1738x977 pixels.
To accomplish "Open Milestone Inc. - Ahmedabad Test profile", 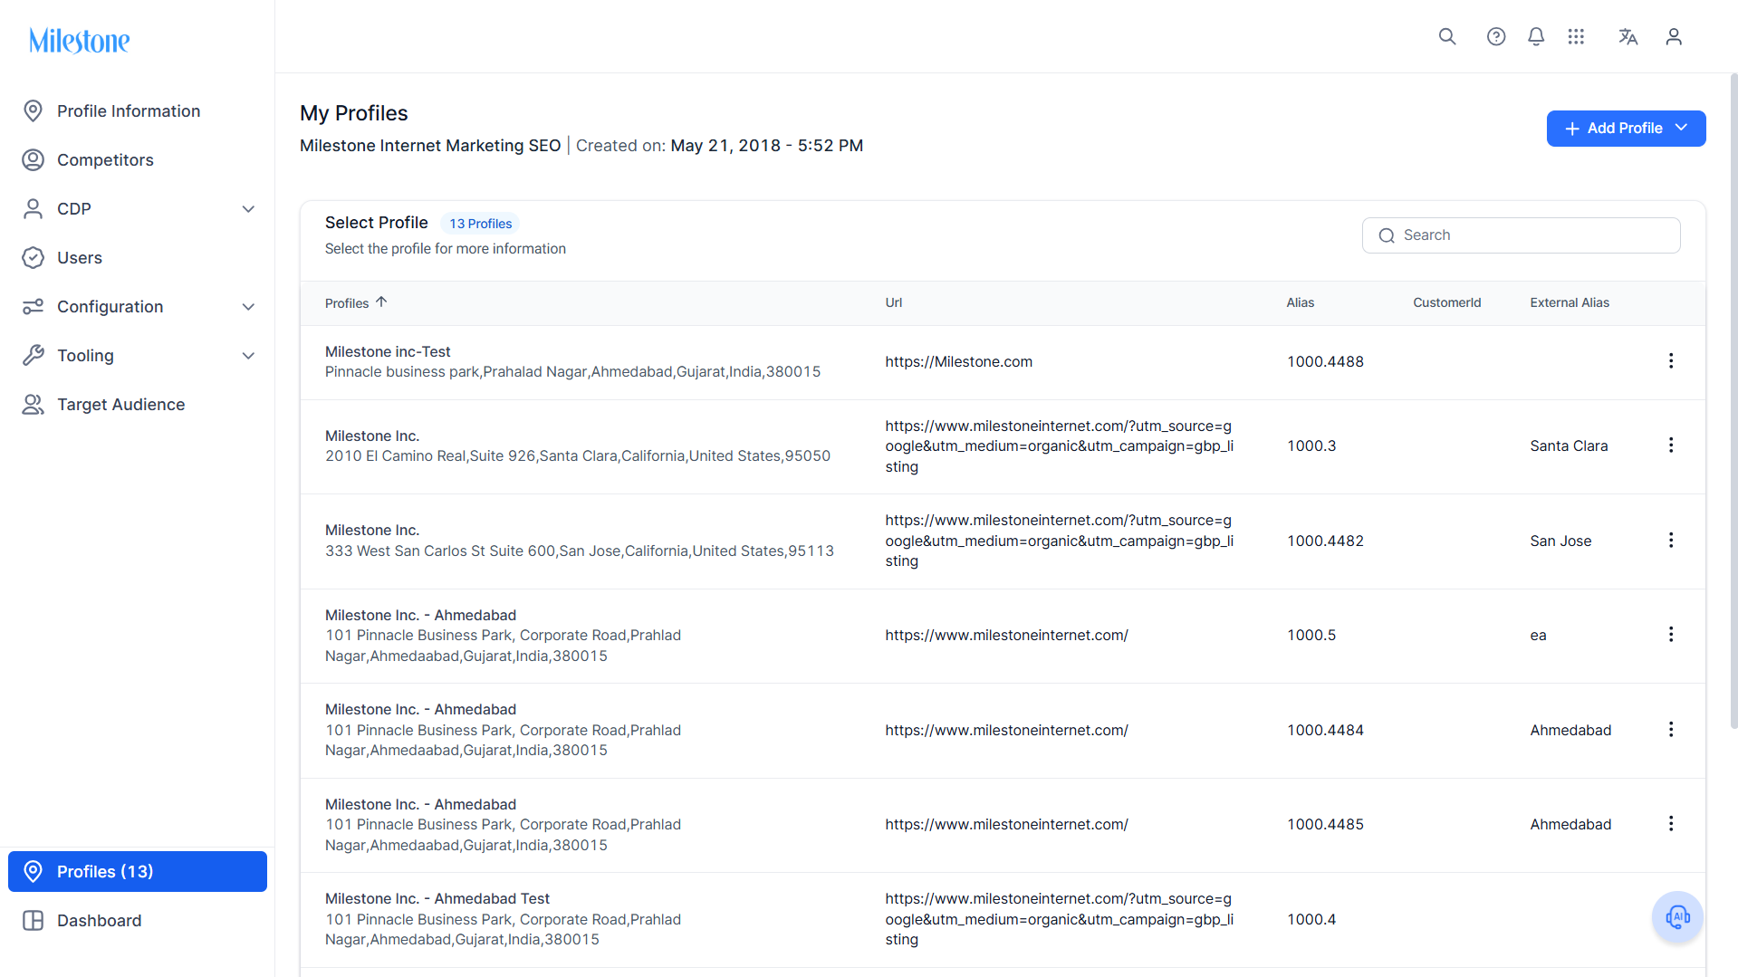I will pos(437,898).
